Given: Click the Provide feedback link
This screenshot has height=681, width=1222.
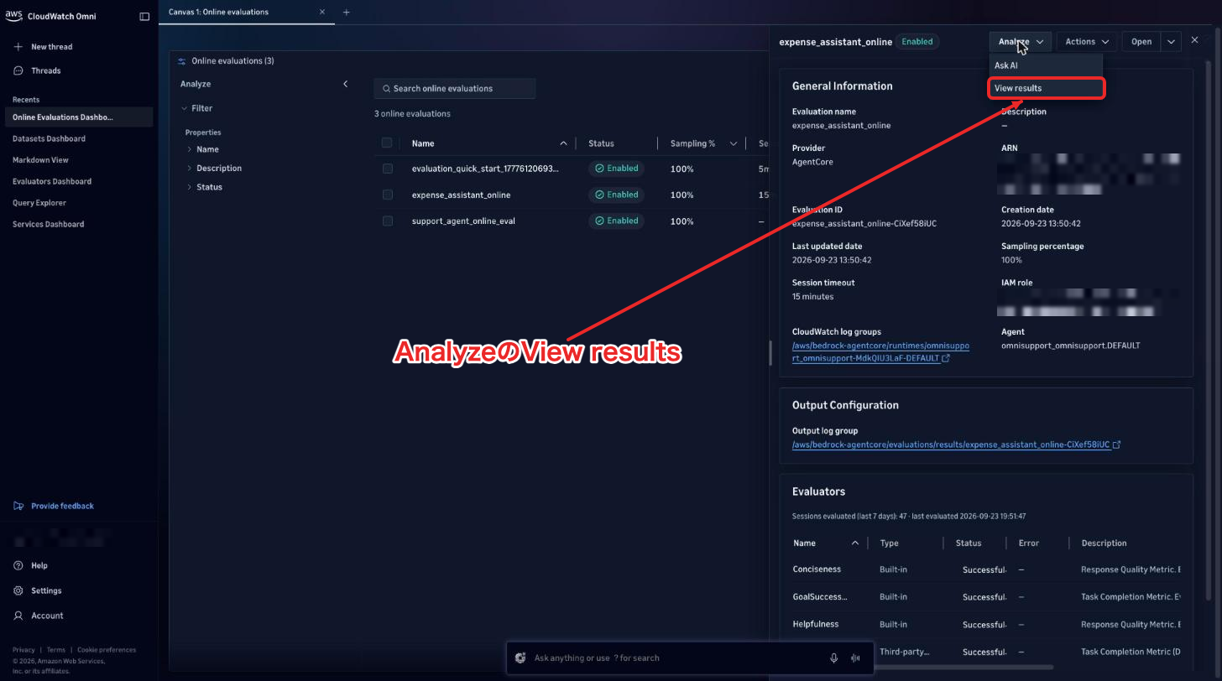Looking at the screenshot, I should [62, 506].
